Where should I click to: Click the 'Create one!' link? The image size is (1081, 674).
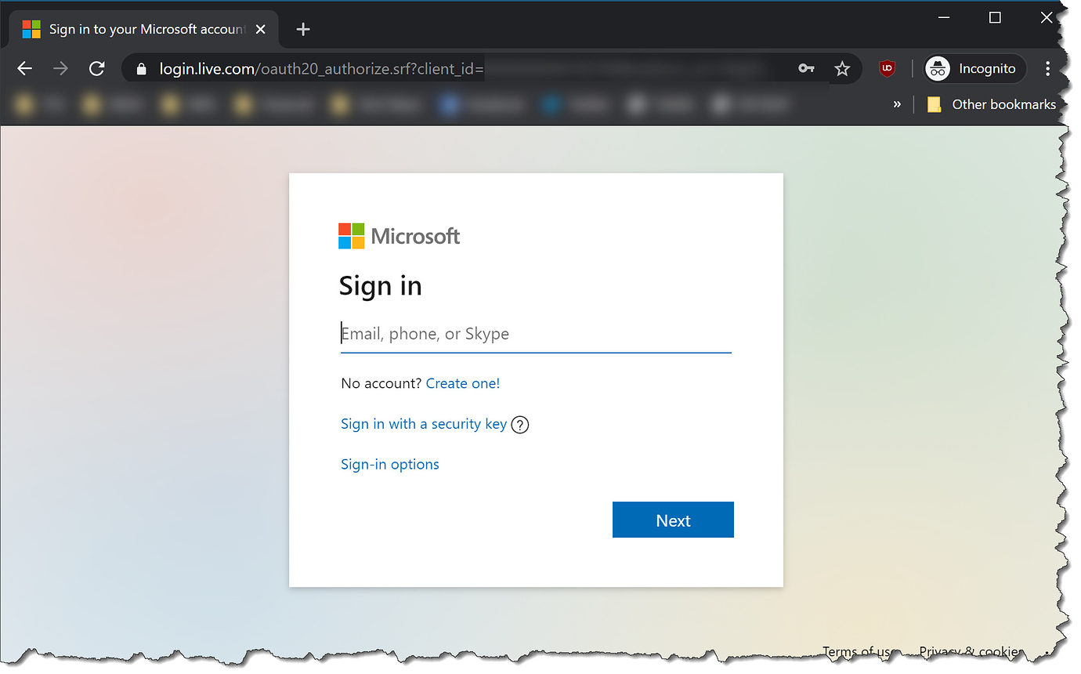click(x=463, y=383)
